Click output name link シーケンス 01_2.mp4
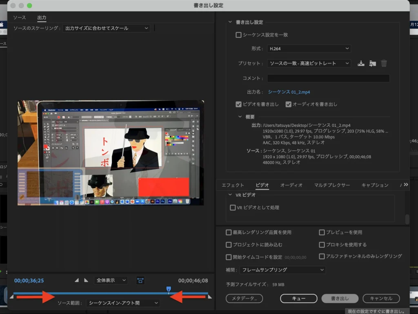418x314 pixels. click(x=289, y=92)
